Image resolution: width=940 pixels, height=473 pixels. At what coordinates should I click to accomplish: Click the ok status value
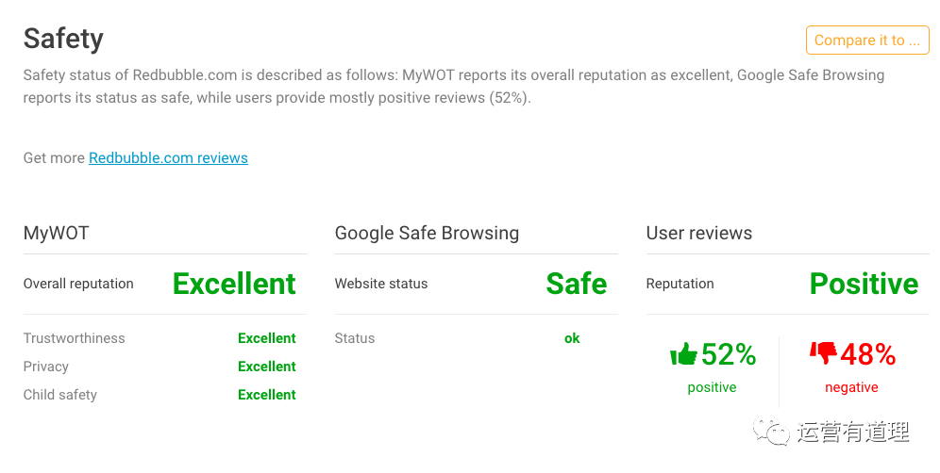tap(572, 338)
